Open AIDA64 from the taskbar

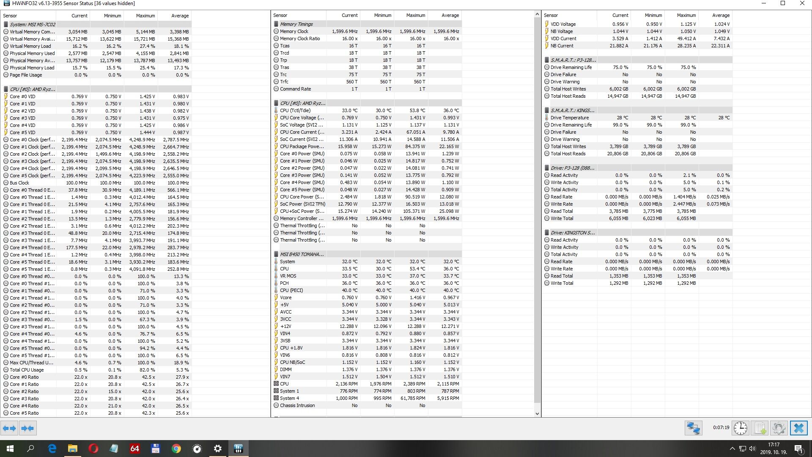(x=135, y=449)
